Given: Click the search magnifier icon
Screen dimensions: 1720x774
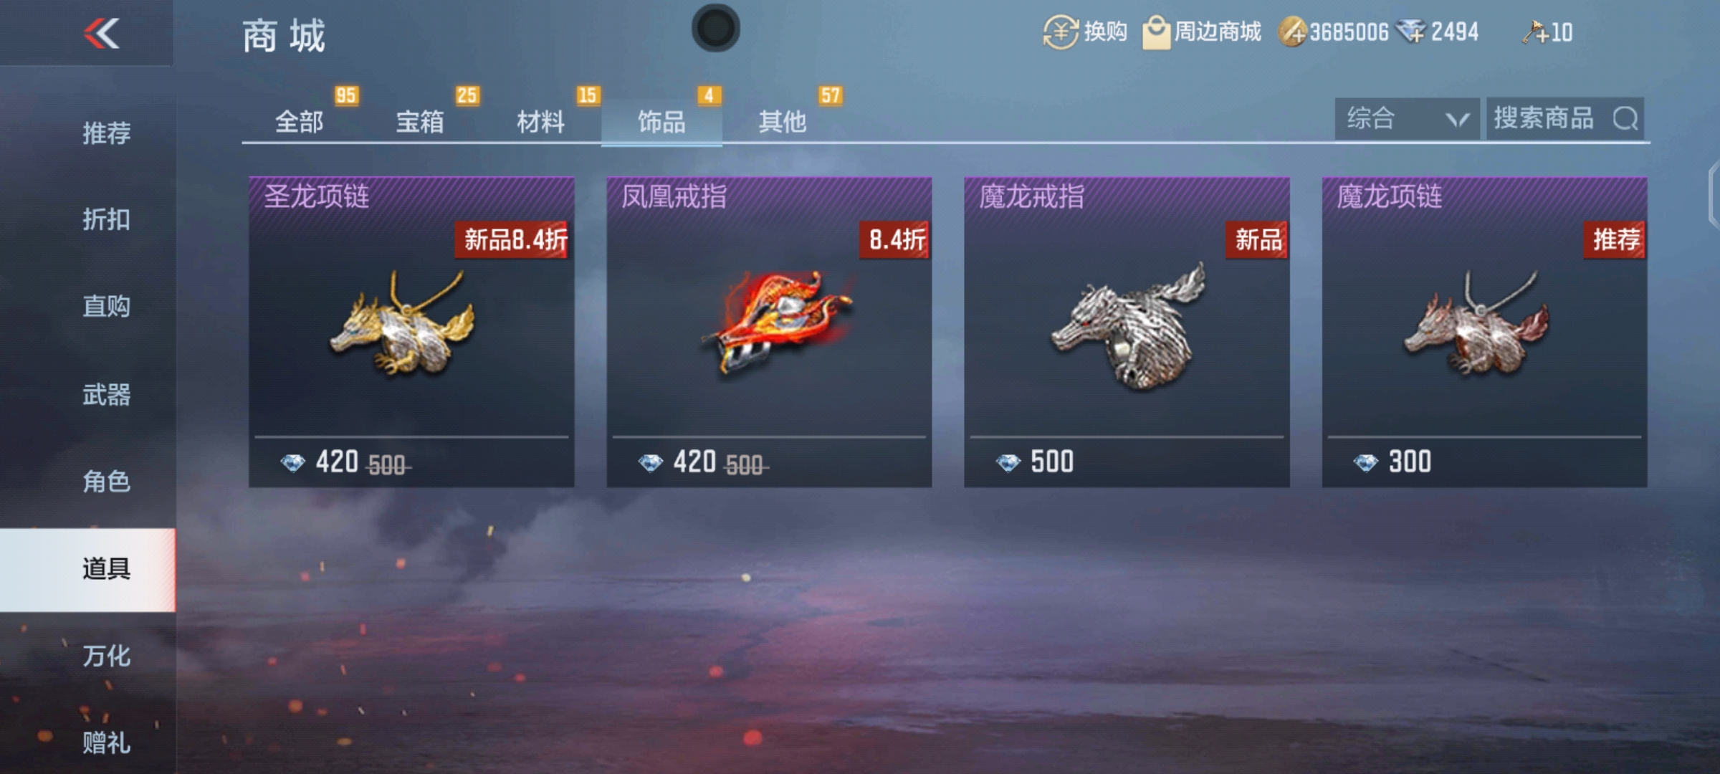Looking at the screenshot, I should click(x=1625, y=118).
